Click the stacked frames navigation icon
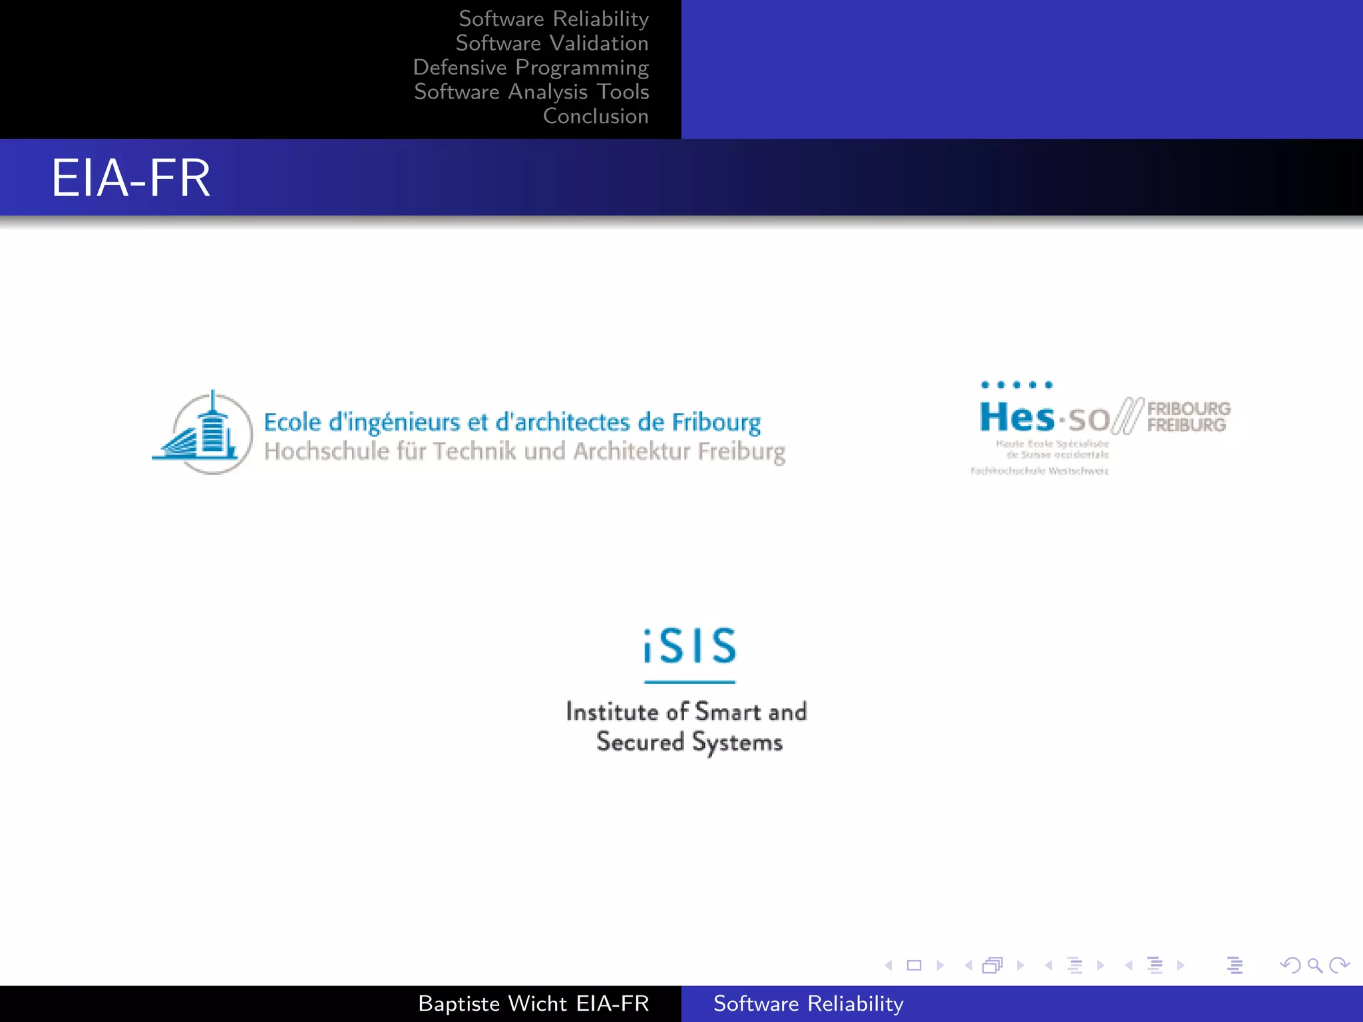The height and width of the screenshot is (1022, 1363). pyautogui.click(x=992, y=965)
